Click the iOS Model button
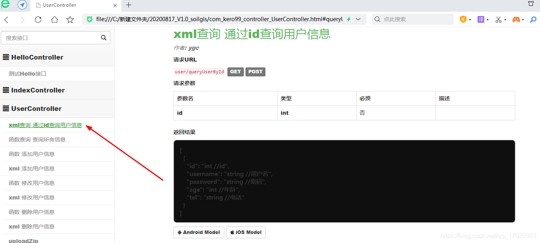This screenshot has width=540, height=243. (246, 232)
